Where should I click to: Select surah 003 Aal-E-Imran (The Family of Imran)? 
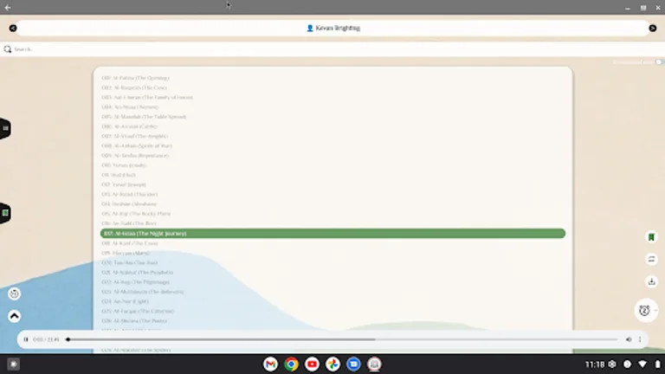(x=146, y=98)
